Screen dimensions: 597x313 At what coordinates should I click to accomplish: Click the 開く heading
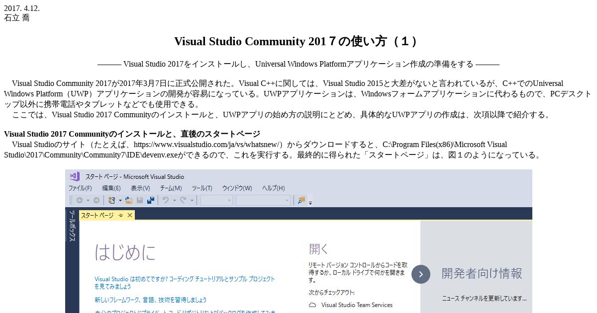318,249
